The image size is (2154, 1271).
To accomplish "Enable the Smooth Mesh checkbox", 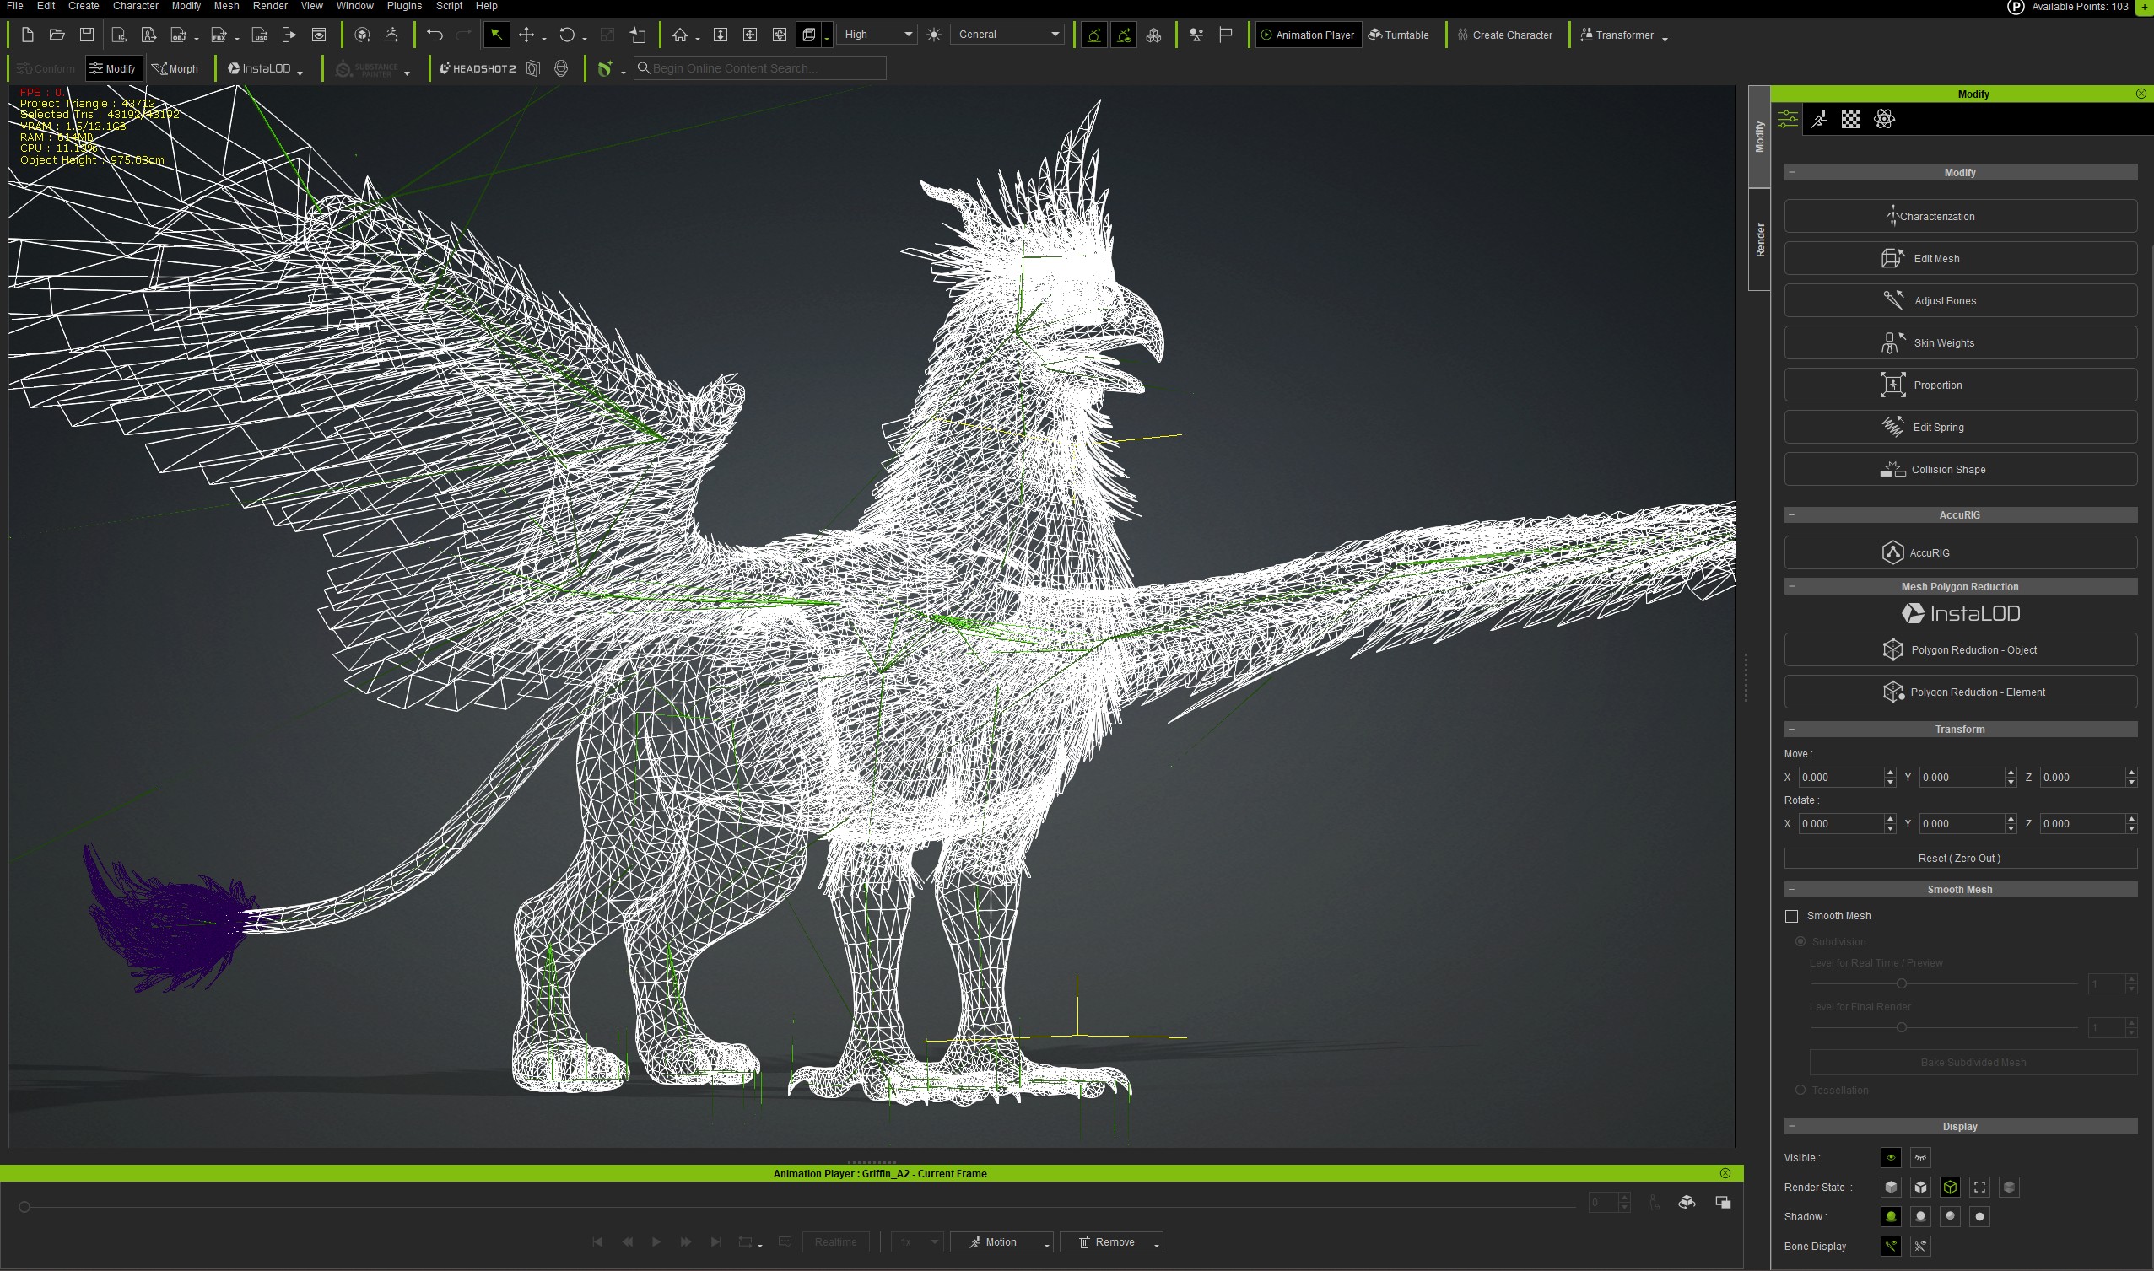I will [1791, 917].
